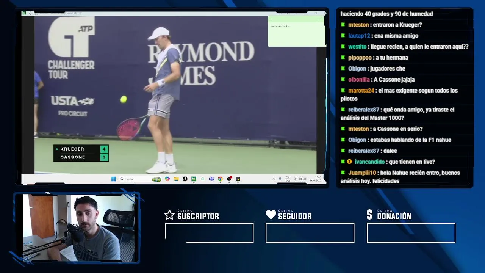The width and height of the screenshot is (485, 273).
Task: Open File Explorer from the taskbar
Action: [x=176, y=179]
